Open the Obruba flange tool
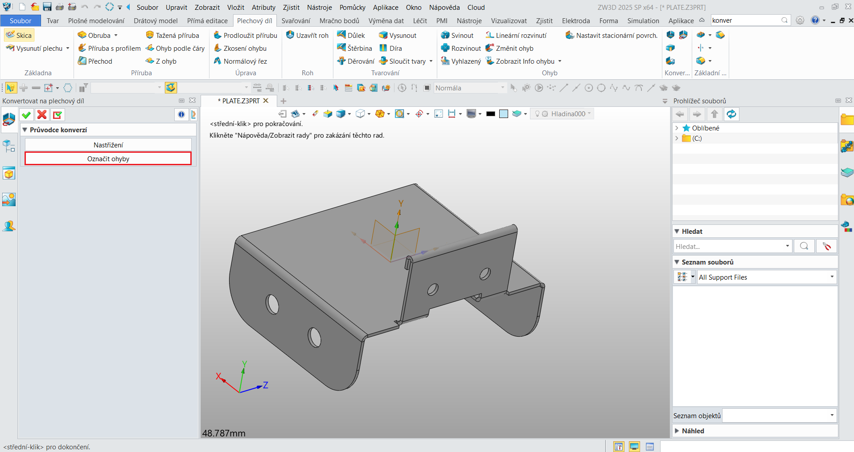This screenshot has height=452, width=854. pyautogui.click(x=94, y=35)
